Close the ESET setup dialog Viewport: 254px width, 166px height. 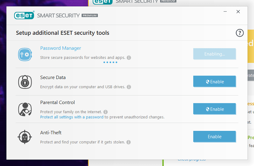click(238, 12)
